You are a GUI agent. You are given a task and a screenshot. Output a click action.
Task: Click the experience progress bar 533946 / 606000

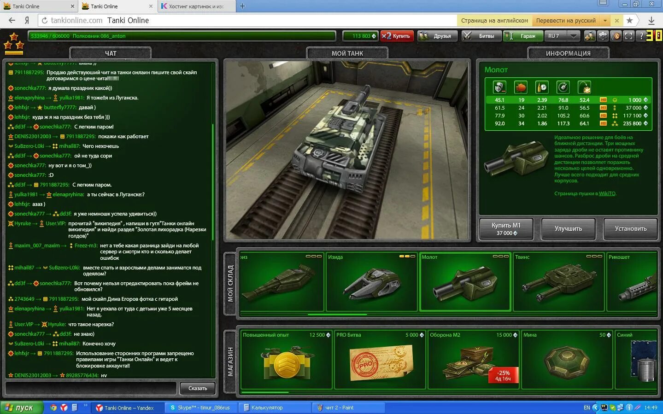point(182,36)
